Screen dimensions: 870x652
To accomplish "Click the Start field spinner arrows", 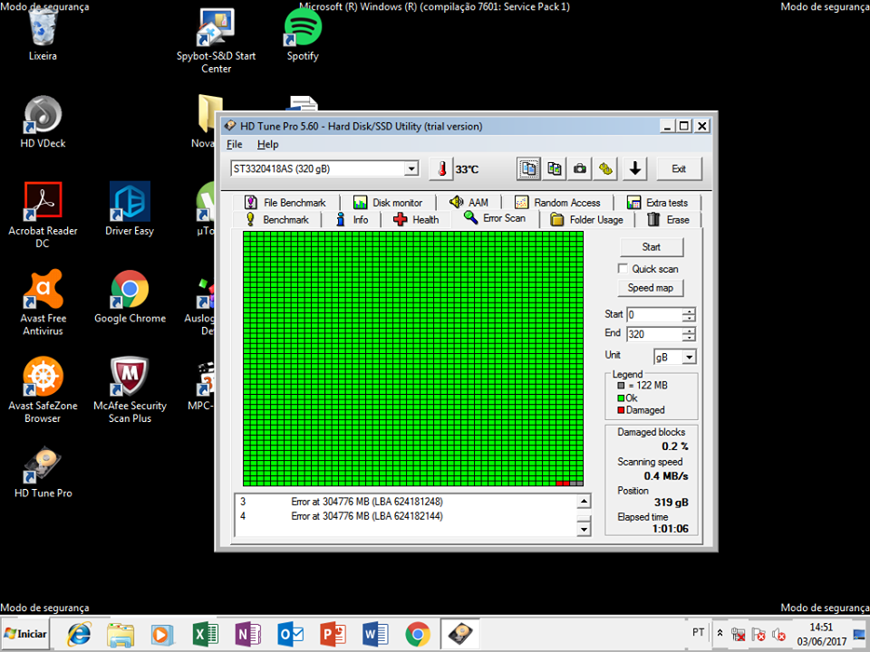I will point(689,314).
